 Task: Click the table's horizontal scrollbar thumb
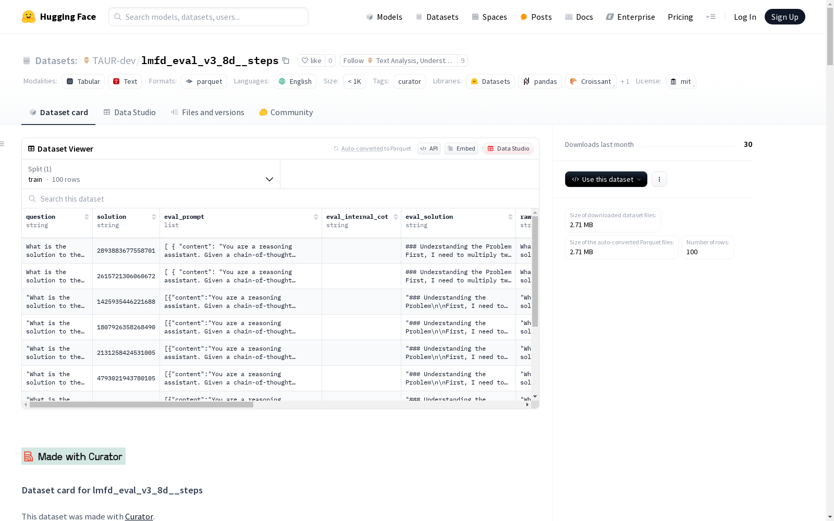click(x=141, y=404)
